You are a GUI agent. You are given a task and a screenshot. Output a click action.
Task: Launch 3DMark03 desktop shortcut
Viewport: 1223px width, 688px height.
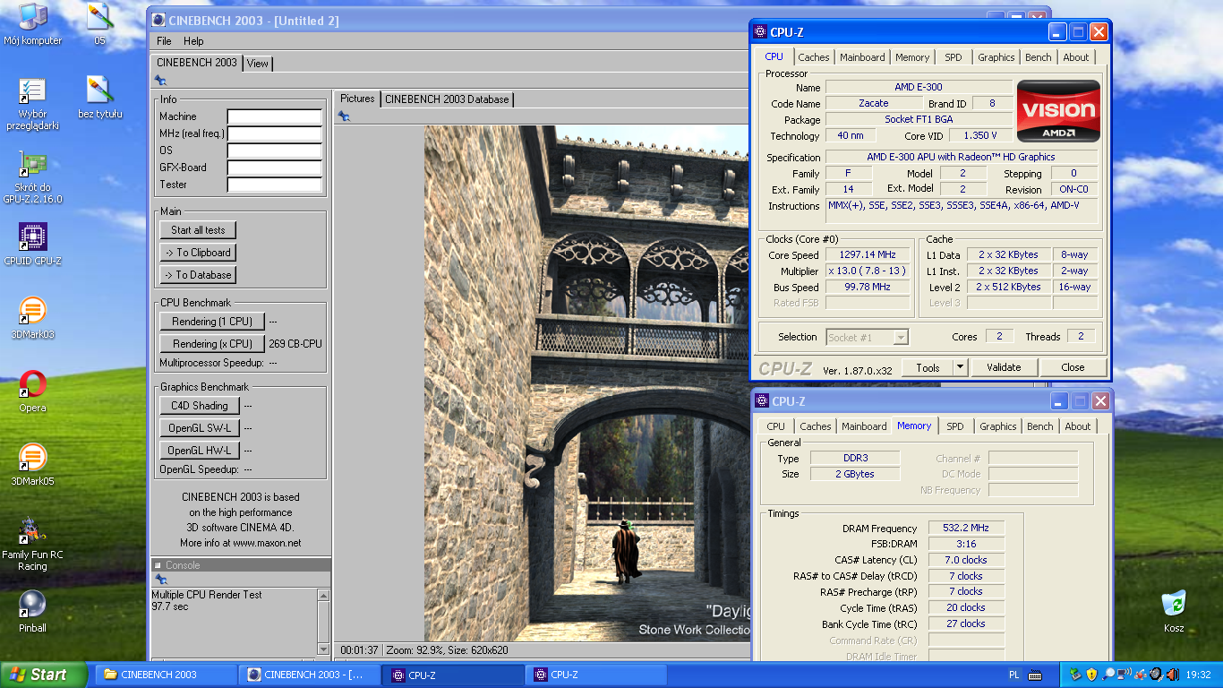pos(32,317)
